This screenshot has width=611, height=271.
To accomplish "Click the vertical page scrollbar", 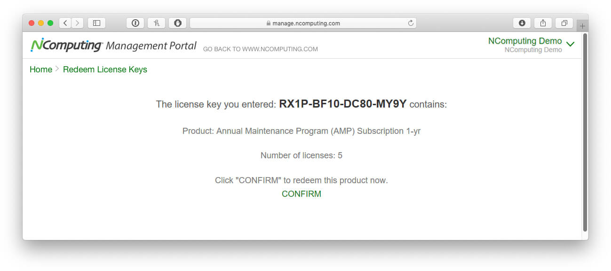I will pos(585,132).
